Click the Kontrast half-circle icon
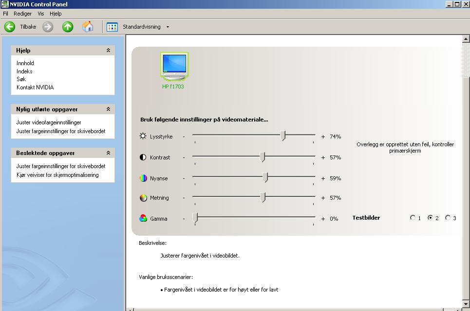This screenshot has height=311, width=470. [x=143, y=157]
